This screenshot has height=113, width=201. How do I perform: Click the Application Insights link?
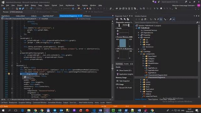pyautogui.click(x=126, y=74)
